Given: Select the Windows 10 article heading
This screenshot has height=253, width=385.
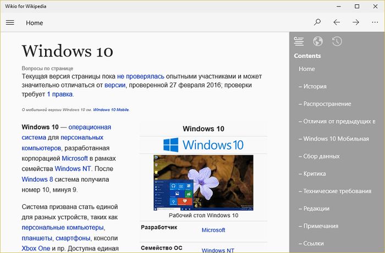Looking at the screenshot, I should point(68,51).
